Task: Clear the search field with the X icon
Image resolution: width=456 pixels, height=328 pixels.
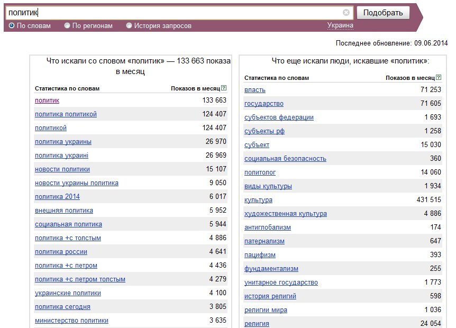Action: pyautogui.click(x=346, y=13)
